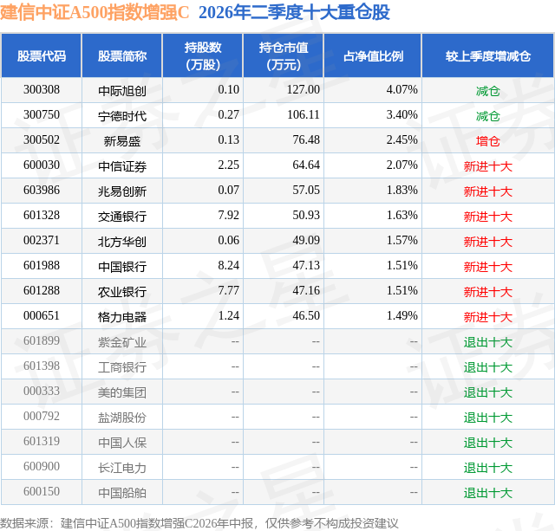The width and height of the screenshot is (555, 531).
Task: Select 中国船舶 in the last row
Action: pos(122,492)
